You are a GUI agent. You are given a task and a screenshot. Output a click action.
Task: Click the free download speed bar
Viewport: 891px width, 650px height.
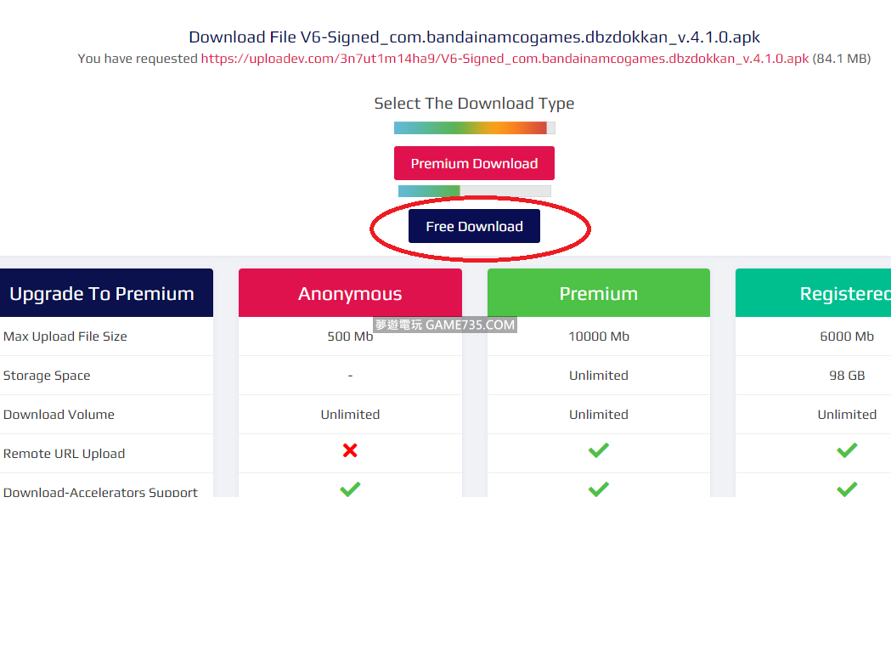tap(474, 191)
